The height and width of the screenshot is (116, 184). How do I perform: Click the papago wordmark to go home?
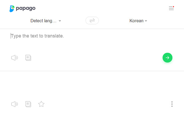tap(26, 9)
